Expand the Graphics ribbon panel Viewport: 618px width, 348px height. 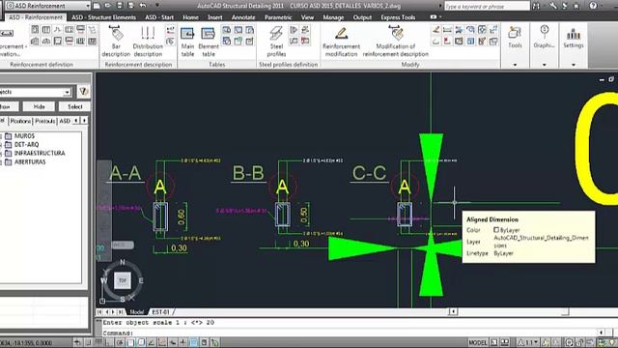(544, 65)
